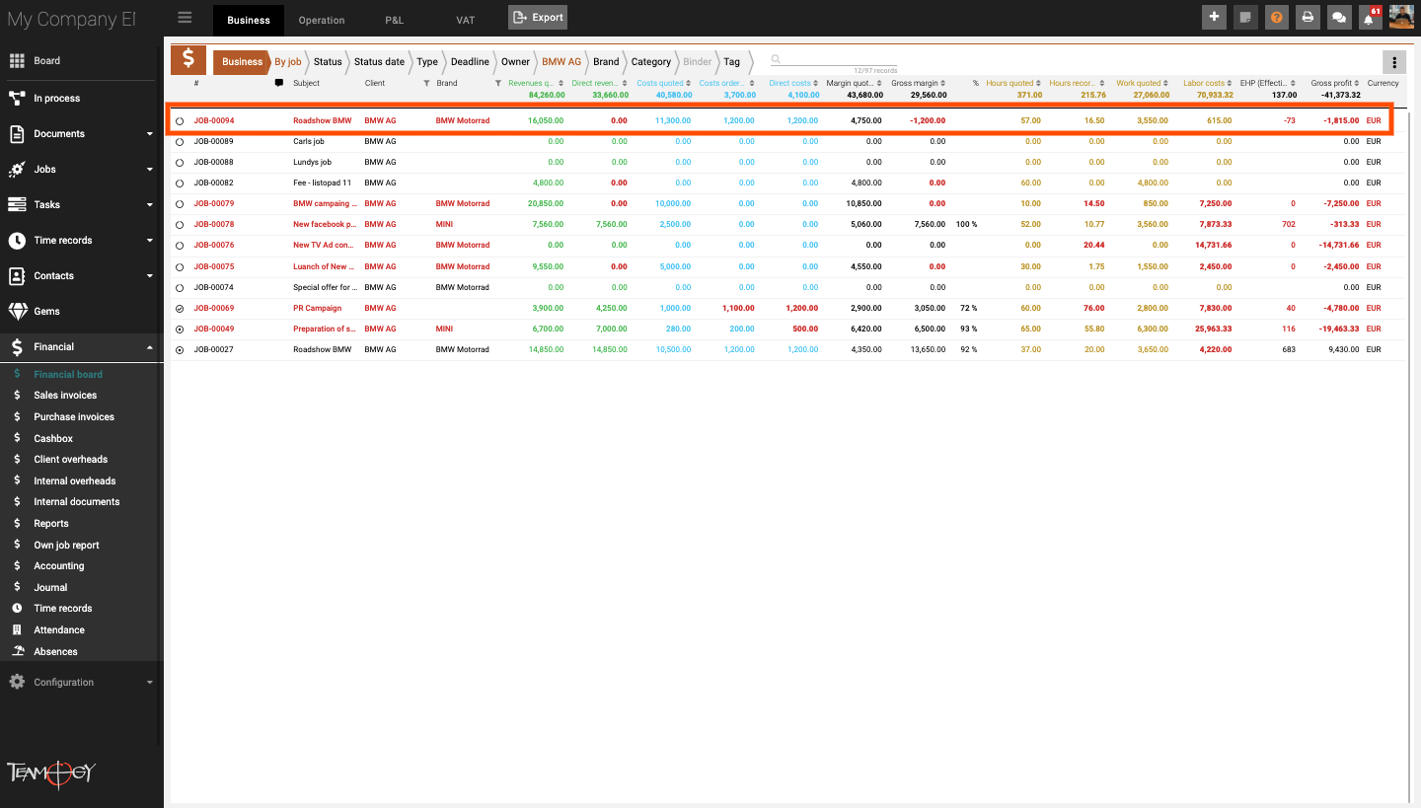
Task: Expand Tasks sidebar section
Action: [x=150, y=205]
